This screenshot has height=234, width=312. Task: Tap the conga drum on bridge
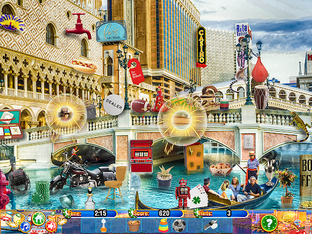[261, 97]
